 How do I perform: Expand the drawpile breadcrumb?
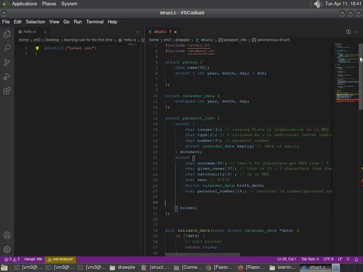point(183,40)
